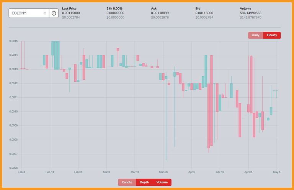Screen dimensions: 294x190
Task: Click the Last Price value 0.00115000
Action: [71, 13]
